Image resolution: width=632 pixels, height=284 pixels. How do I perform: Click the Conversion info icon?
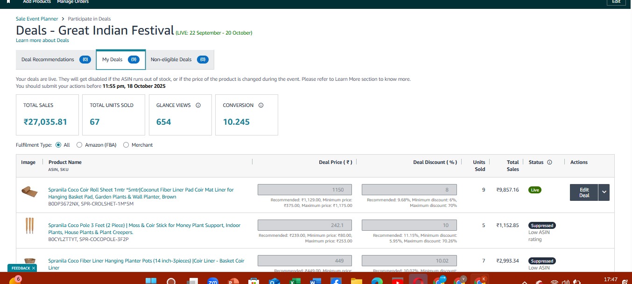tap(261, 106)
